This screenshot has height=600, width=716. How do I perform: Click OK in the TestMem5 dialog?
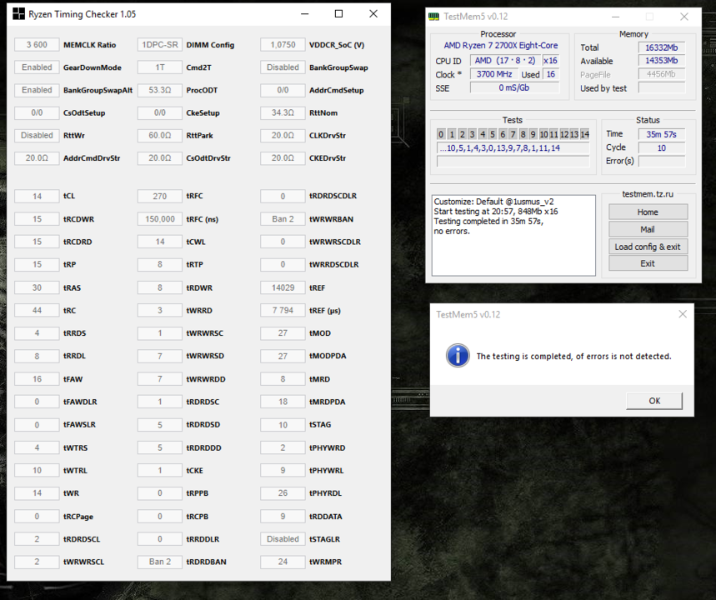coord(654,401)
